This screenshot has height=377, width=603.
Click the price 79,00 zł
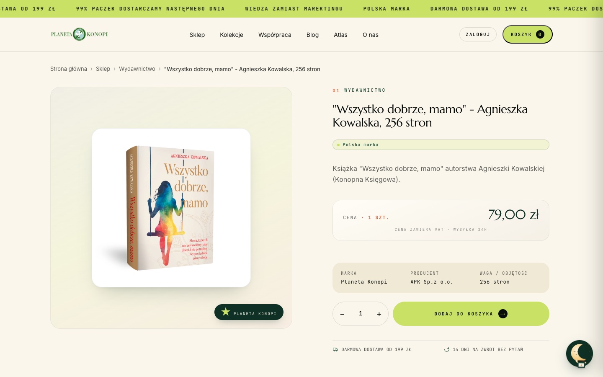click(513, 214)
